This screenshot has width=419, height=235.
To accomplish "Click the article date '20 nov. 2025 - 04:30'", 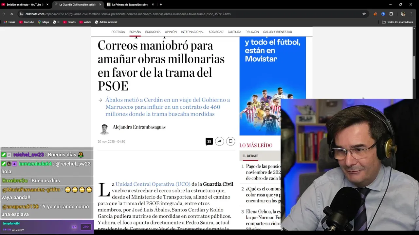I will coord(111,142).
